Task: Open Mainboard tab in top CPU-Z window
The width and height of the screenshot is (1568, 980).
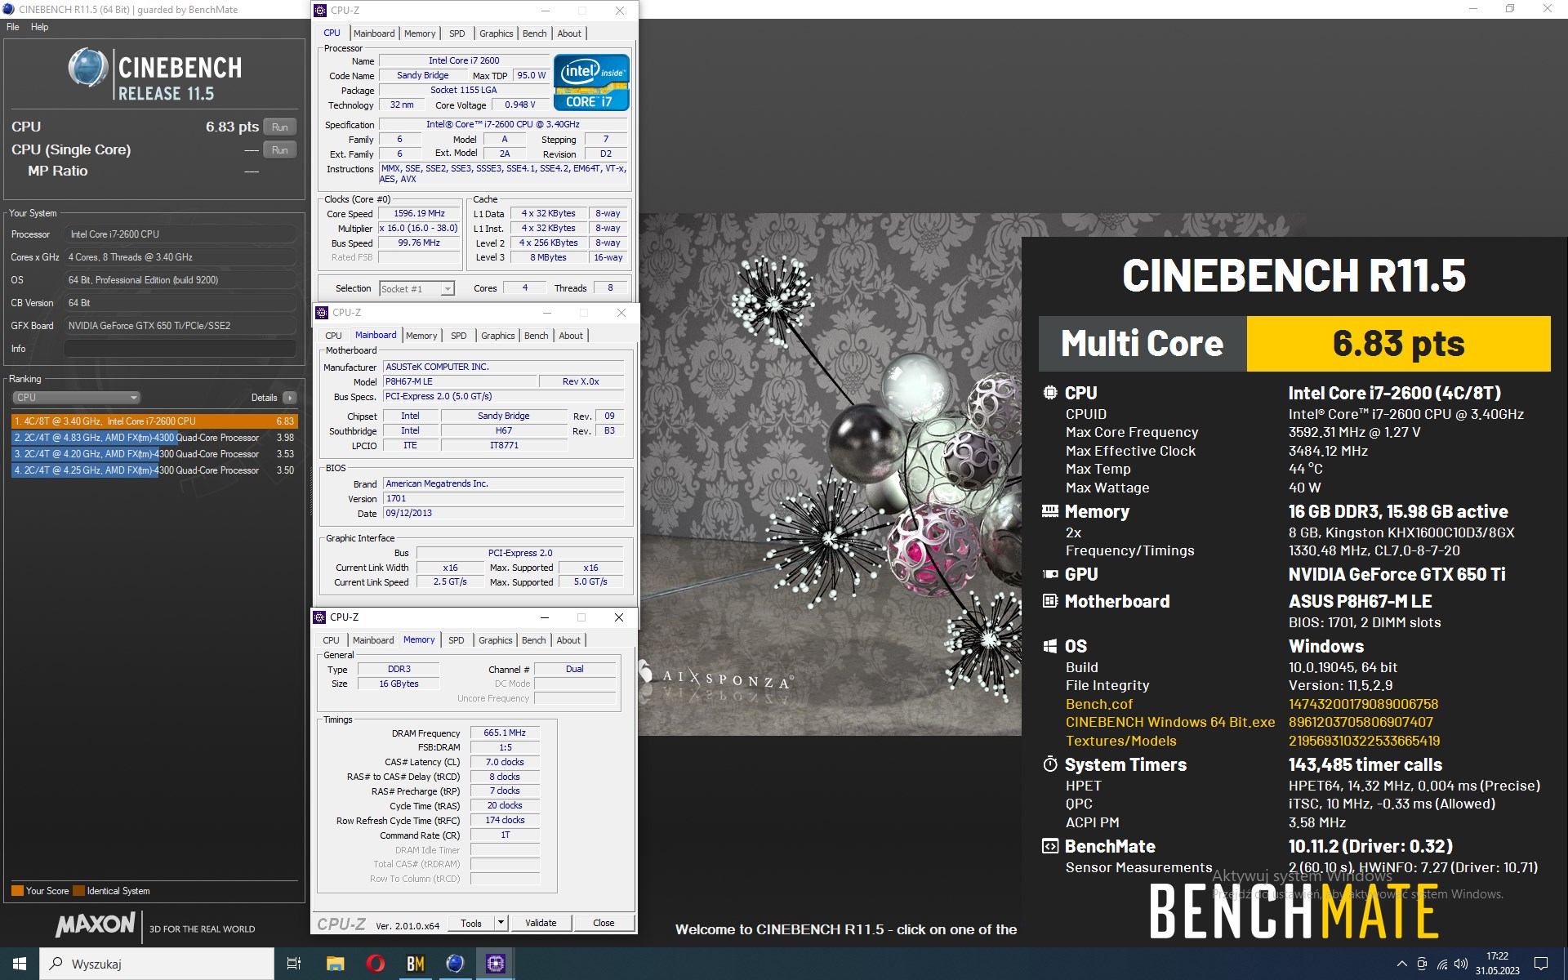Action: coord(374,33)
